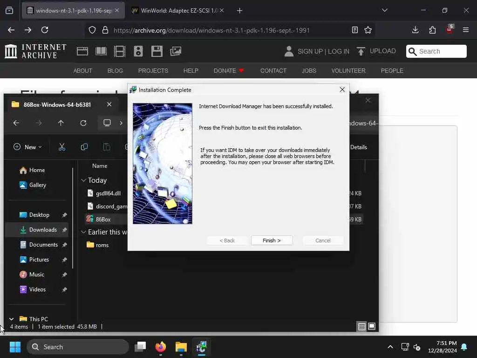This screenshot has height=358, width=477.
Task: Open PROJECTS menu item
Action: point(153,71)
